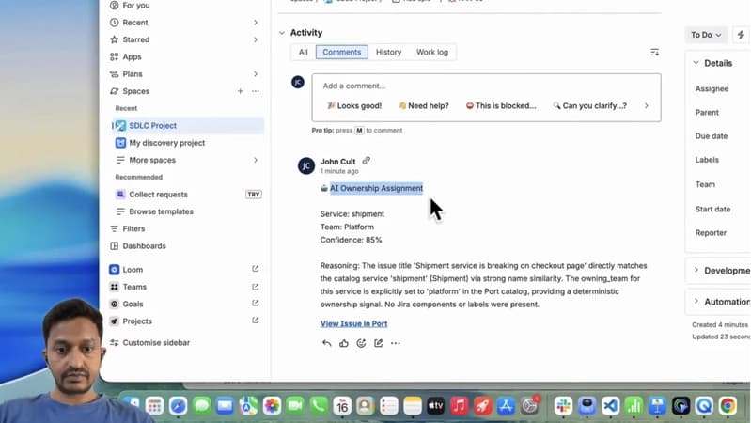This screenshot has height=423, width=751.
Task: Click the Labels field label
Action: click(707, 160)
